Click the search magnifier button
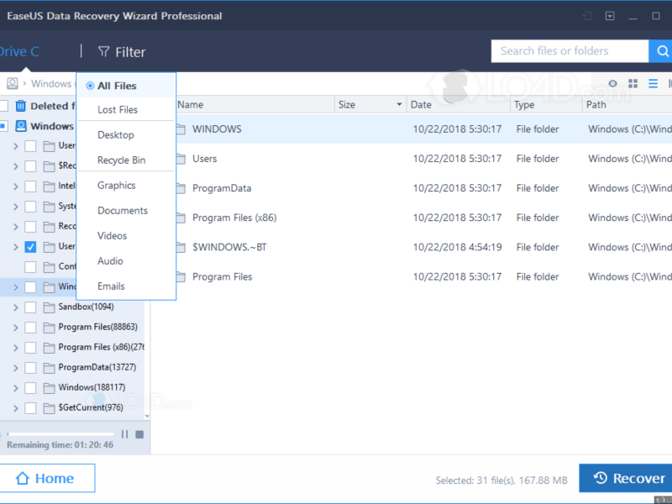The height and width of the screenshot is (504, 672). pyautogui.click(x=661, y=51)
